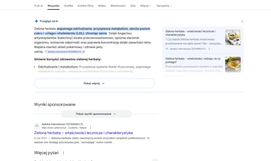This screenshot has width=271, height=161.
Task: Select the Wiadomości tab
Action: coord(118,6)
